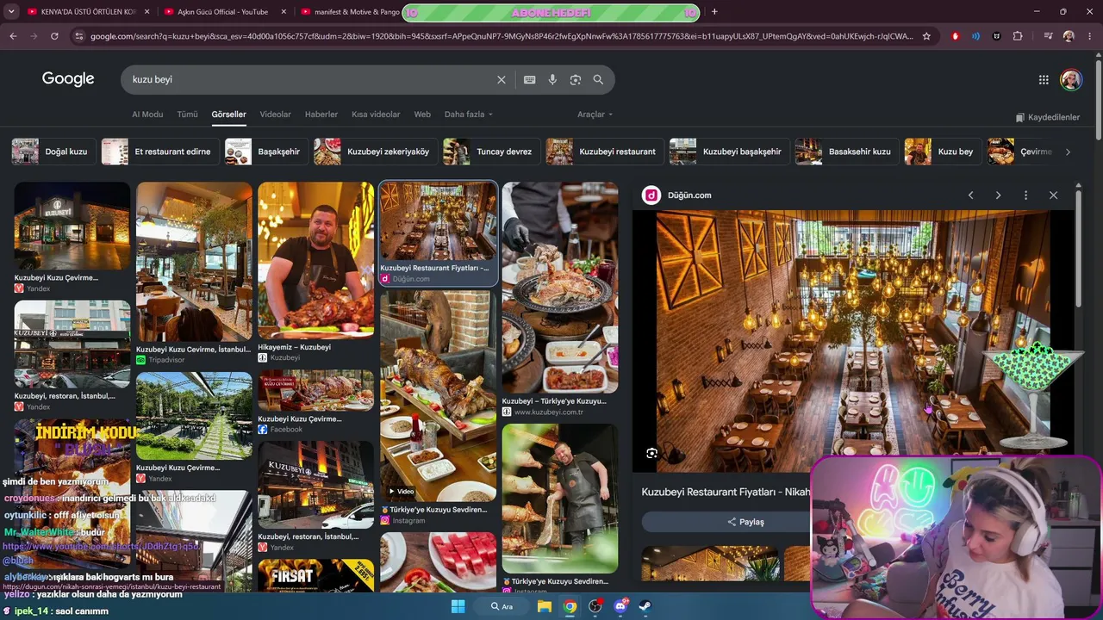Expand the Daha fazla dropdown
The width and height of the screenshot is (1103, 620).
[469, 115]
